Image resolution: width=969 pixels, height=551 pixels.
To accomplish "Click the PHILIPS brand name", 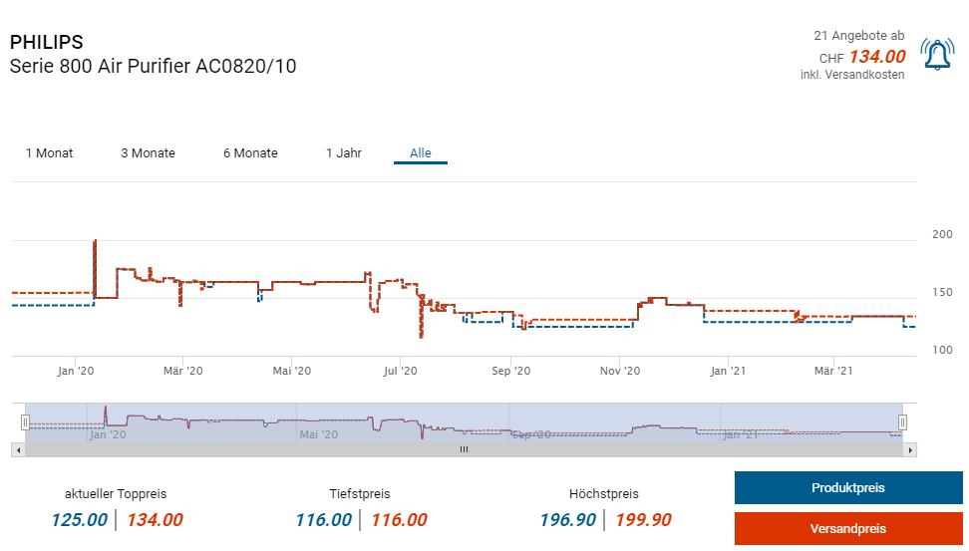I will [46, 42].
